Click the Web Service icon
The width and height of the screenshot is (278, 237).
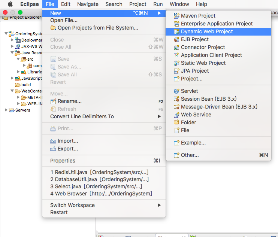[176, 115]
